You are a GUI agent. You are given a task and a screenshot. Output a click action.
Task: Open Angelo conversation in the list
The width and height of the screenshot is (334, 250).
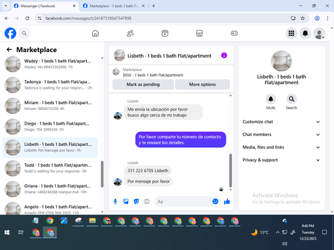click(50, 209)
